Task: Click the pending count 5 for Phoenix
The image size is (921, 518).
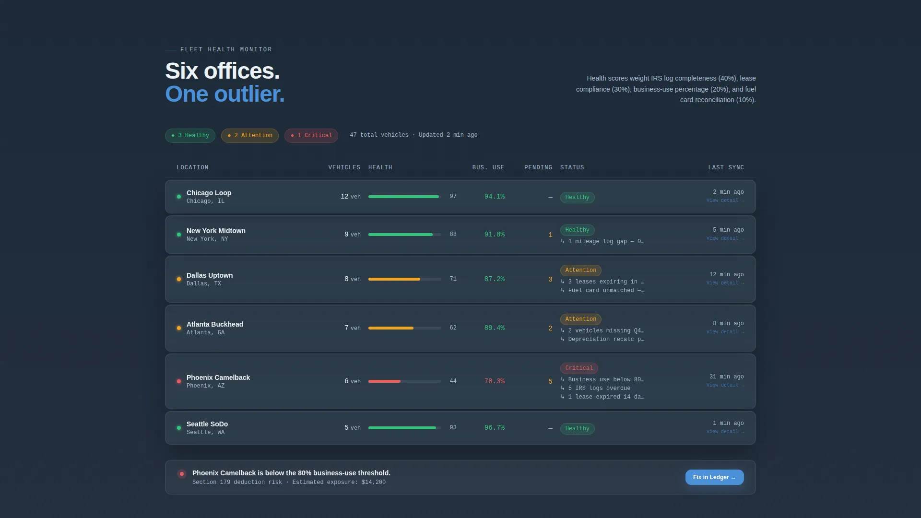Action: [x=550, y=382]
